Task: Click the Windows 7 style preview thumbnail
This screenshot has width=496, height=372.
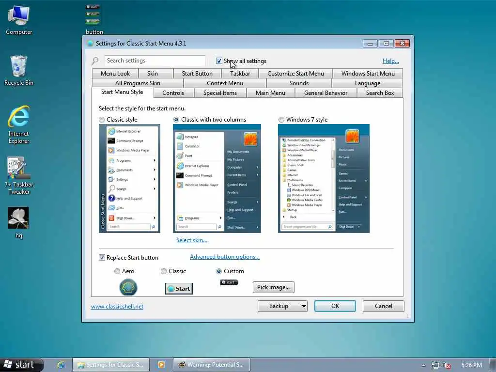Action: coord(324,178)
